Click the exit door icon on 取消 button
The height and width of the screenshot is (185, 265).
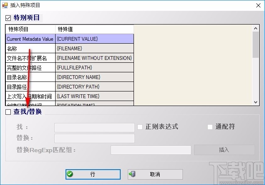point(132,174)
